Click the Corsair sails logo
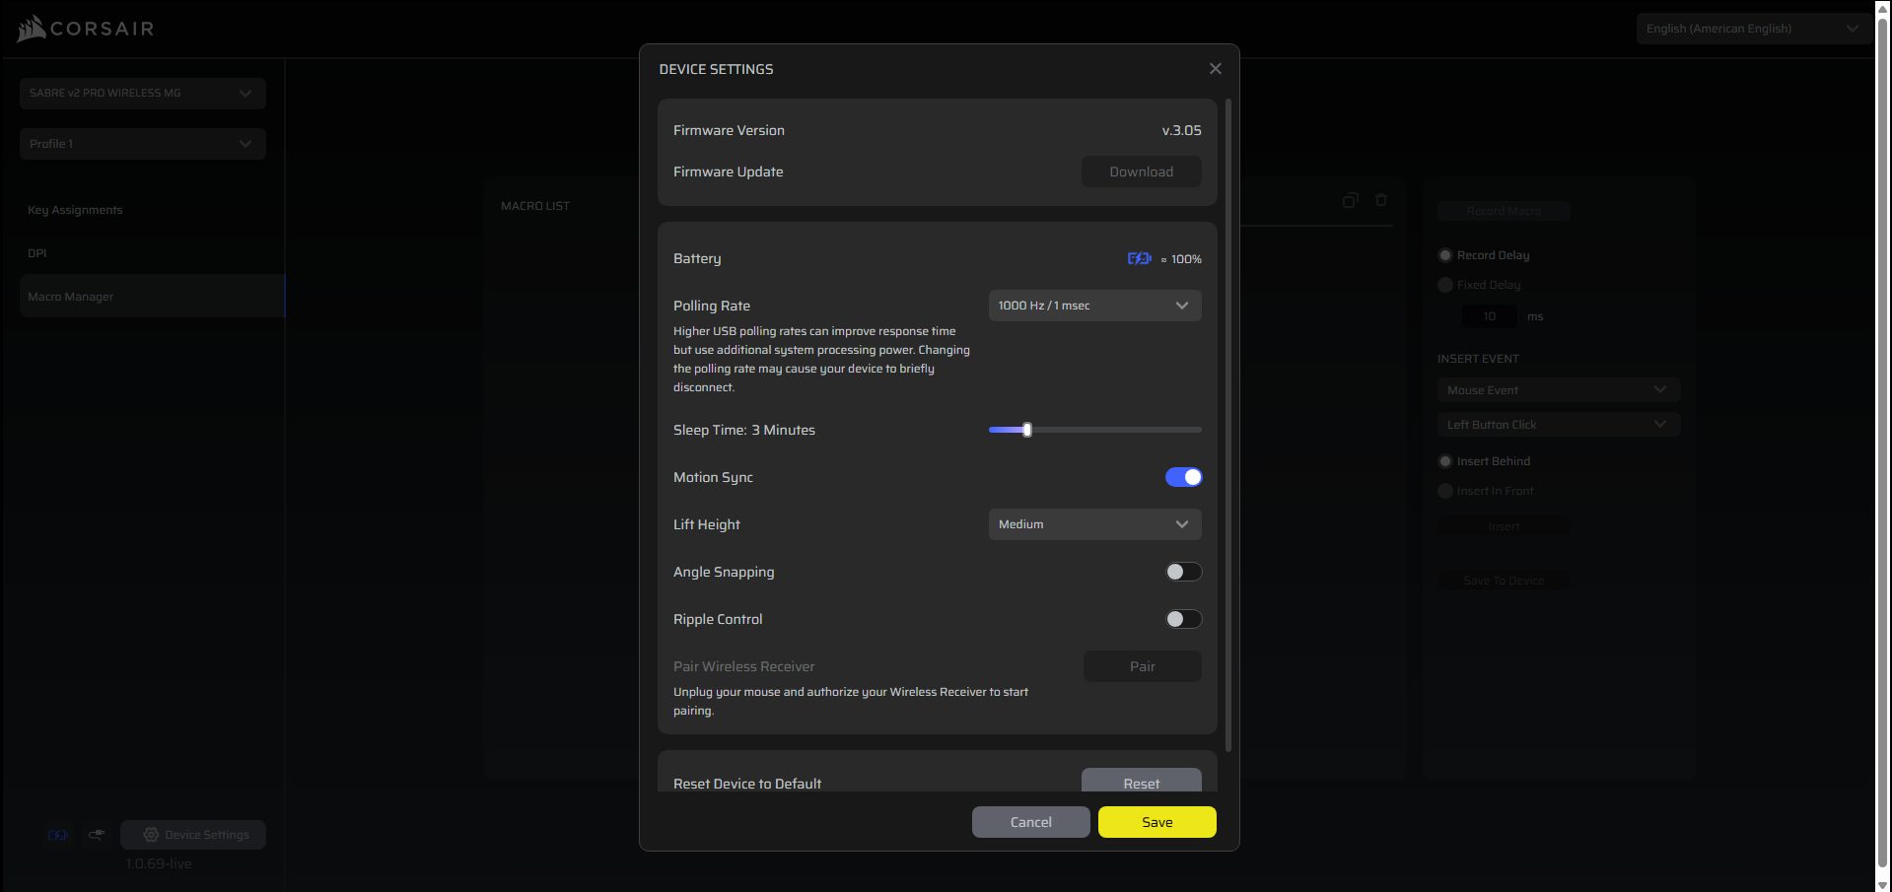The height and width of the screenshot is (892, 1892). pyautogui.click(x=32, y=29)
